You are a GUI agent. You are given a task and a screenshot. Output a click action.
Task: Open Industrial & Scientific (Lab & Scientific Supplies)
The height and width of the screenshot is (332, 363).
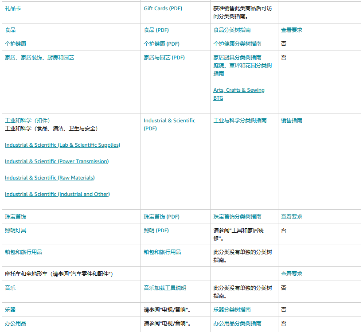(x=62, y=145)
